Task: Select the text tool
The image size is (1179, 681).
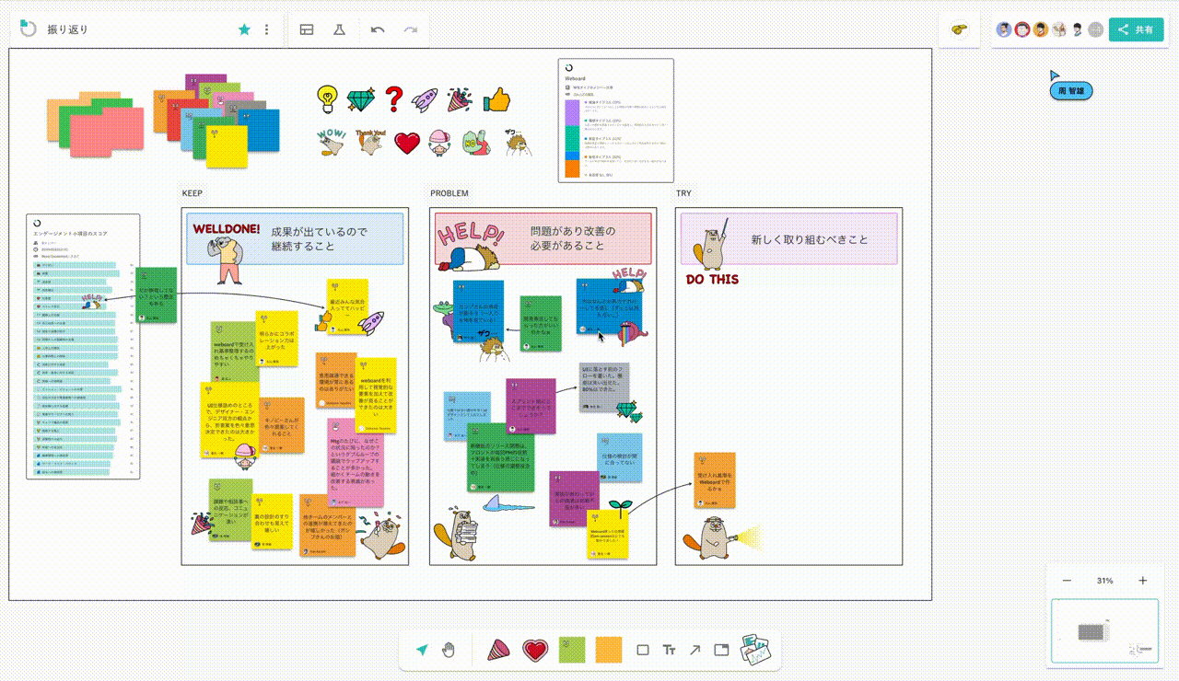Action: click(x=670, y=650)
